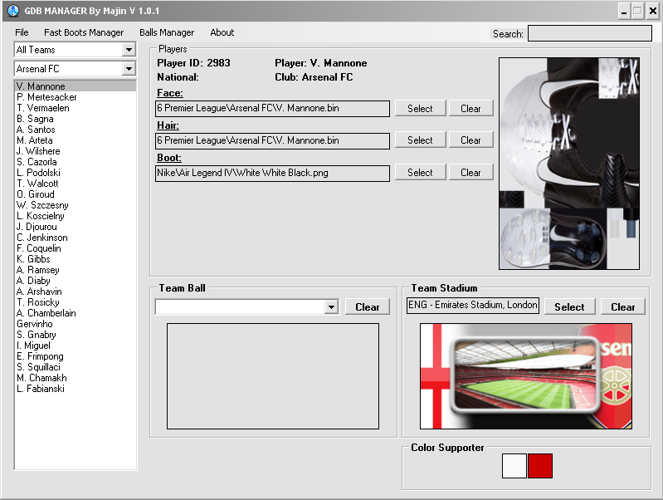The image size is (663, 500).
Task: Select L. Koscielny in player list
Action: click(76, 215)
